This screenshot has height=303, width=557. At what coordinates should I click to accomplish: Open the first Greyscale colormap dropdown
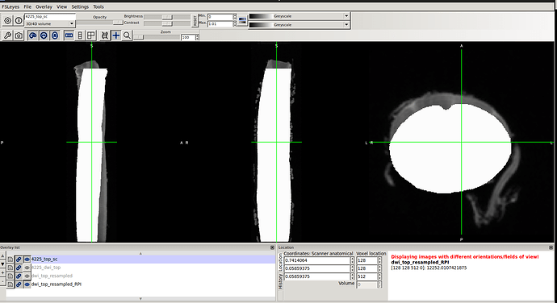(299, 16)
